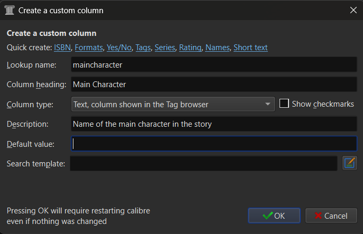The height and width of the screenshot is (234, 363).
Task: Click the Search template input field
Action: [x=204, y=163]
